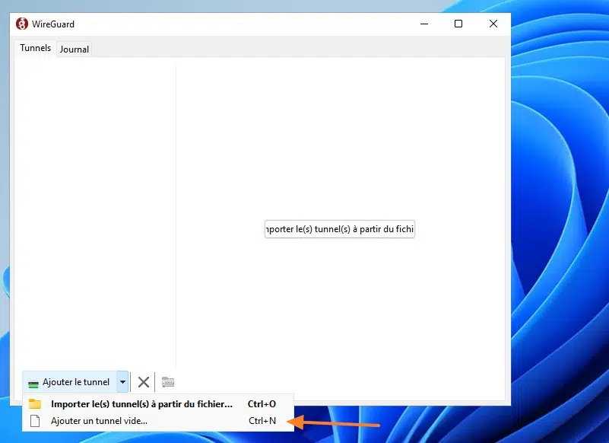Expand the Ajouter le tunnel dropdown arrow
The width and height of the screenshot is (609, 443).
coord(122,382)
